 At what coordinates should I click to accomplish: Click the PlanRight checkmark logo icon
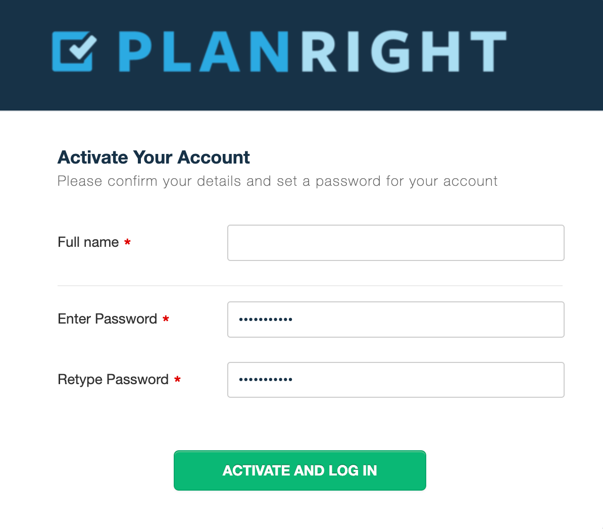74,51
